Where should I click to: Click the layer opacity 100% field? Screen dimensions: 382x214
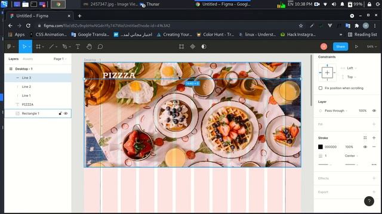(x=362, y=111)
